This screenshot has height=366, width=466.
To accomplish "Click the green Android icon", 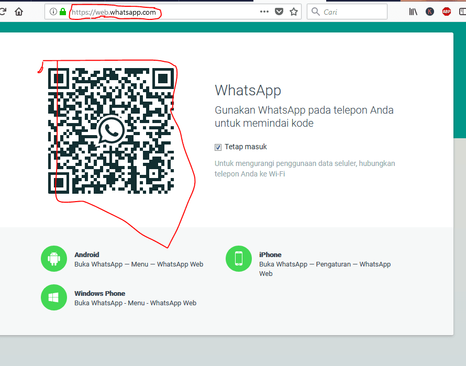I will coord(54,259).
